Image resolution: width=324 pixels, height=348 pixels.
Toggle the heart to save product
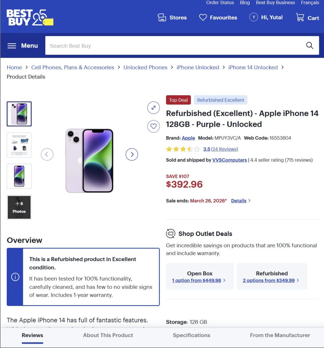[x=153, y=126]
